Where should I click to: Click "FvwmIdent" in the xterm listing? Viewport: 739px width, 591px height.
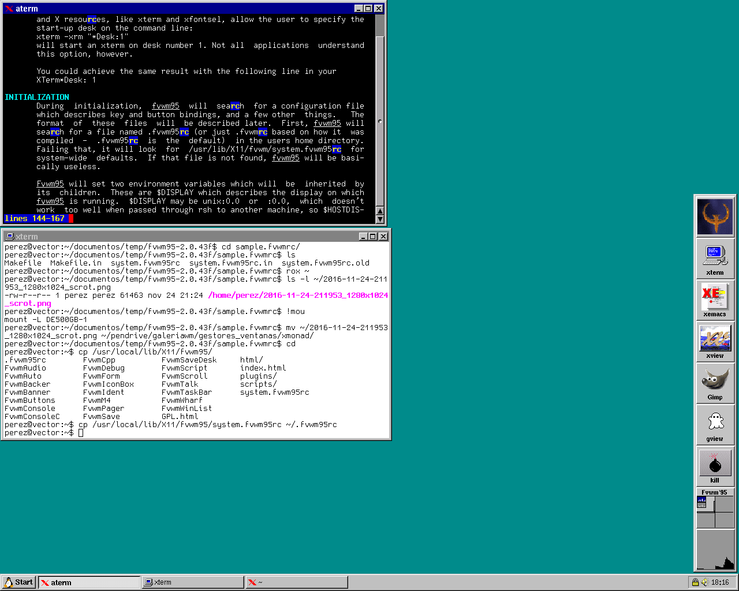(x=104, y=392)
